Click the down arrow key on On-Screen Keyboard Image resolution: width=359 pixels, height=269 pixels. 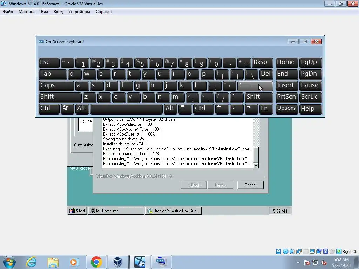click(x=237, y=109)
